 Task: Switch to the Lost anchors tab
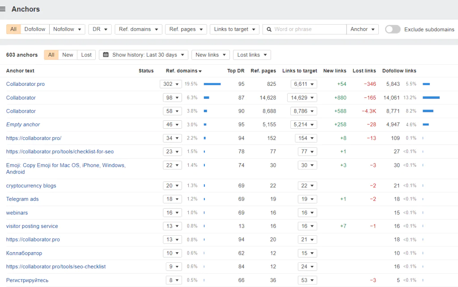(x=86, y=55)
